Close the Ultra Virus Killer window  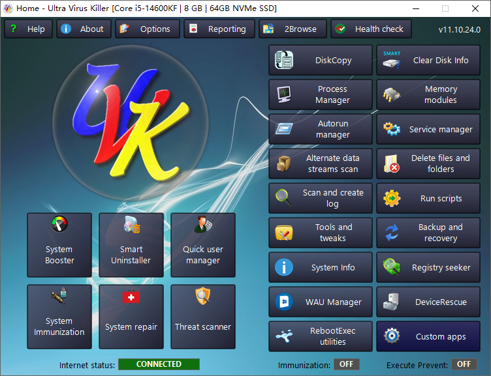[x=475, y=8]
